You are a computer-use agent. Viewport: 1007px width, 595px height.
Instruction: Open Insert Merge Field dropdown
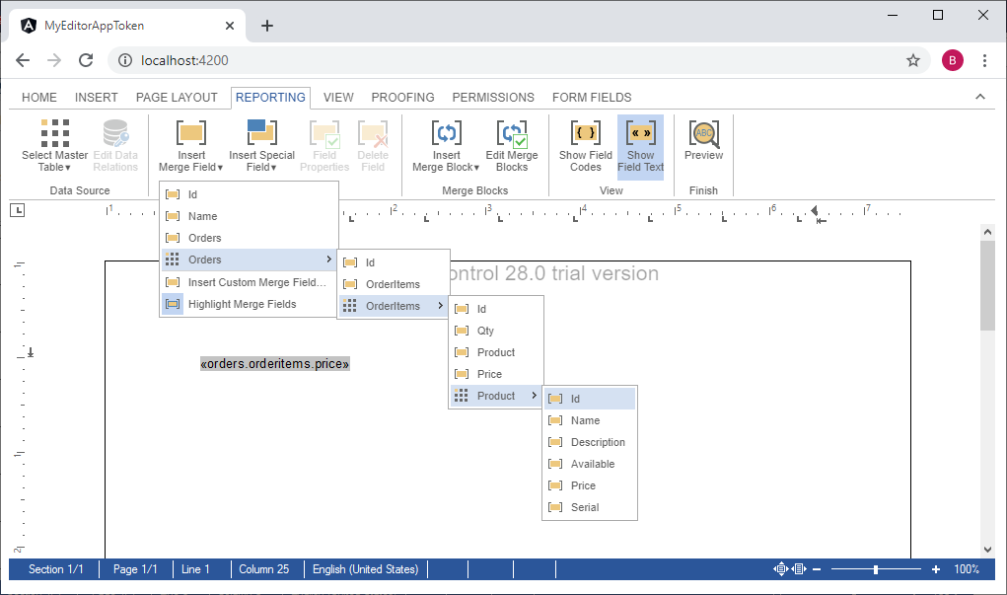190,146
